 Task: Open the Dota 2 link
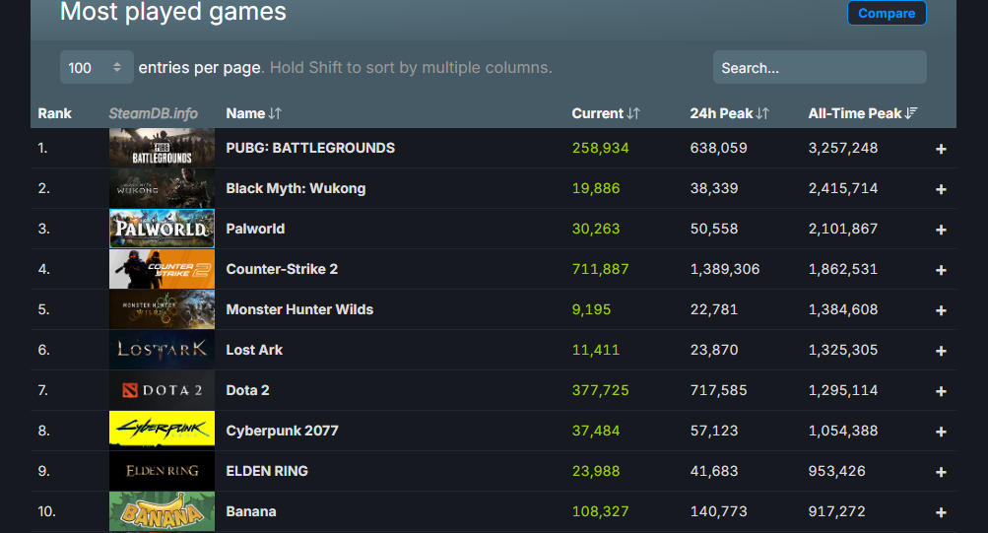click(x=247, y=390)
